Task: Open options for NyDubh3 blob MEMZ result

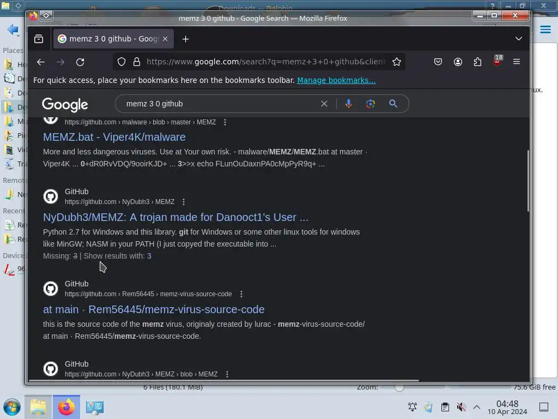Action: pyautogui.click(x=227, y=374)
